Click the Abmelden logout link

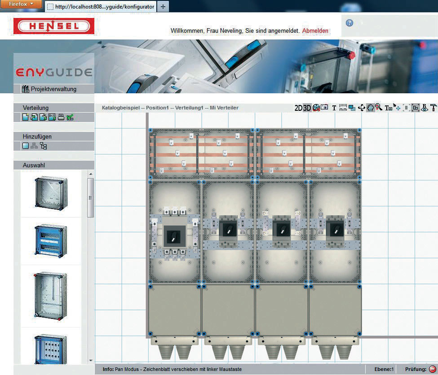tap(315, 31)
